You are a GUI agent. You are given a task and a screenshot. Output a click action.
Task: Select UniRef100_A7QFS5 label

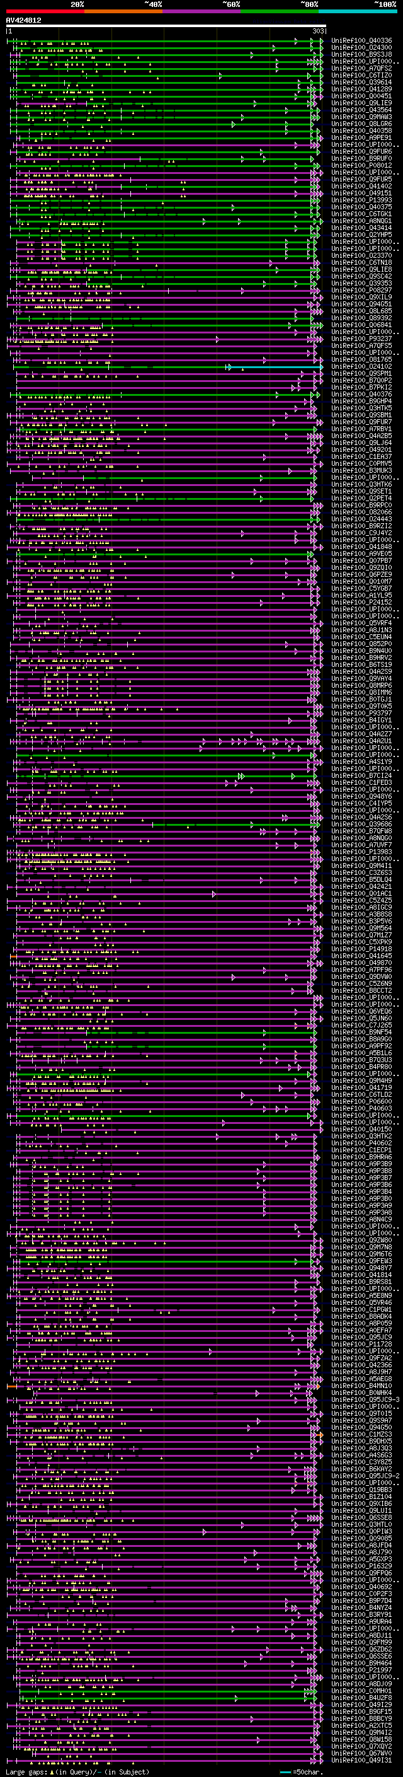pos(361,345)
